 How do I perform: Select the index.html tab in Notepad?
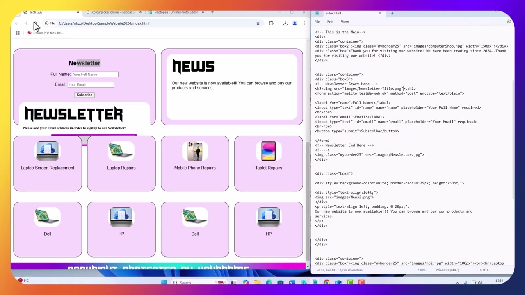[348, 13]
